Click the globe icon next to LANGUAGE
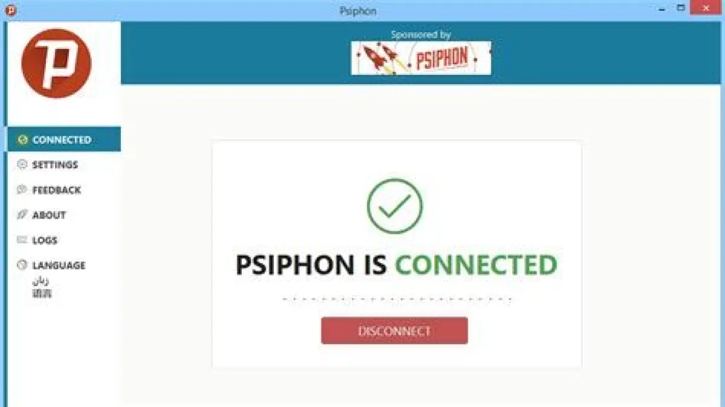Image resolution: width=725 pixels, height=407 pixels. click(x=23, y=265)
